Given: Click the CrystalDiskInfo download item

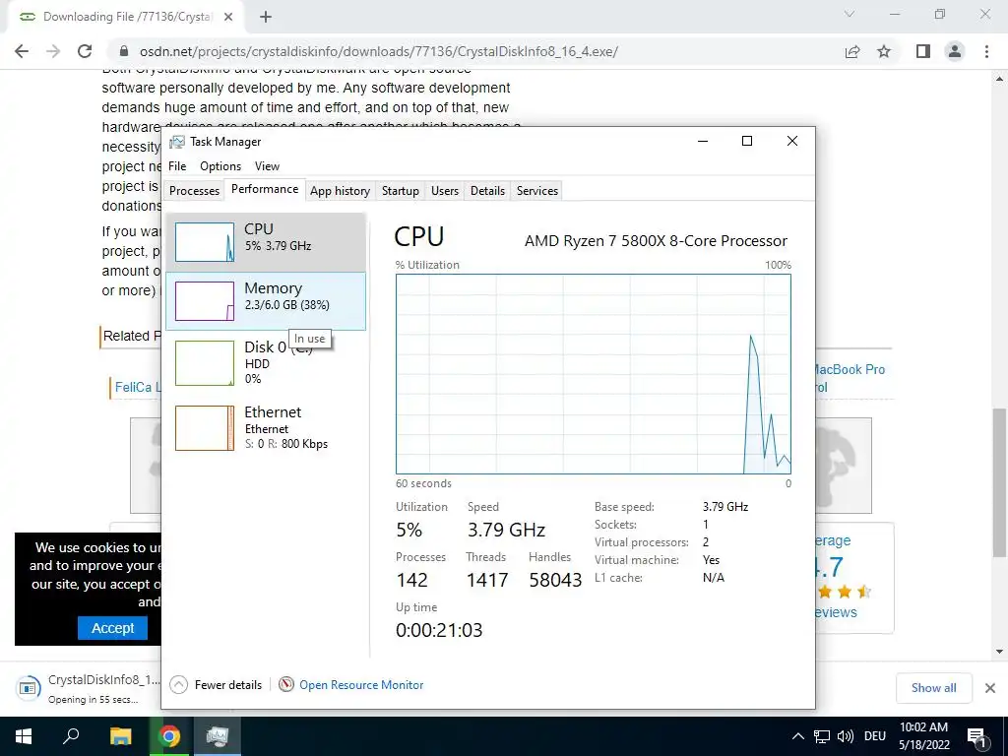Looking at the screenshot, I should (87, 688).
